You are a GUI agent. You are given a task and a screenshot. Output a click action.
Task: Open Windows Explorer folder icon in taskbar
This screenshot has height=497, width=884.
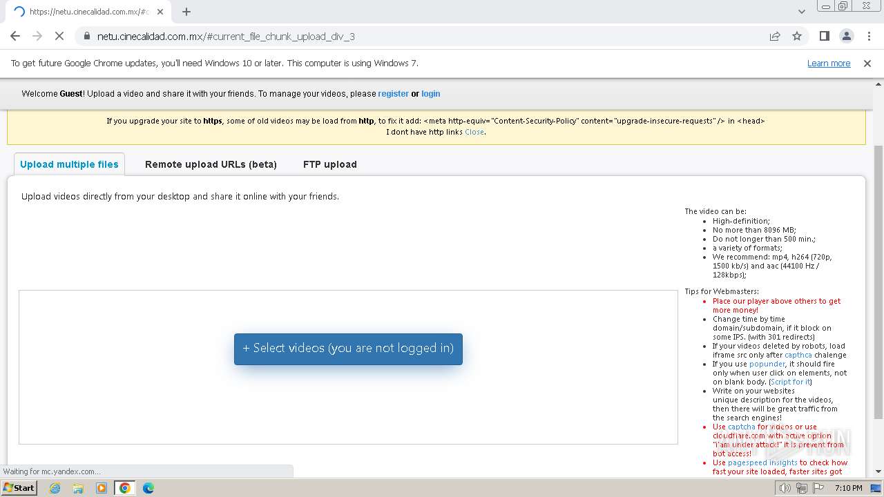pyautogui.click(x=78, y=488)
